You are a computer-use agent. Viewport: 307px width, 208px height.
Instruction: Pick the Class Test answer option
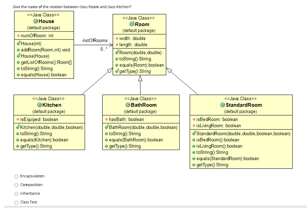point(16,202)
